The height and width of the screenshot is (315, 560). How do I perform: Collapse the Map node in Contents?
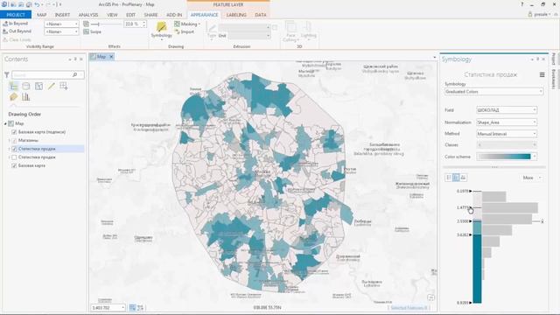5,123
